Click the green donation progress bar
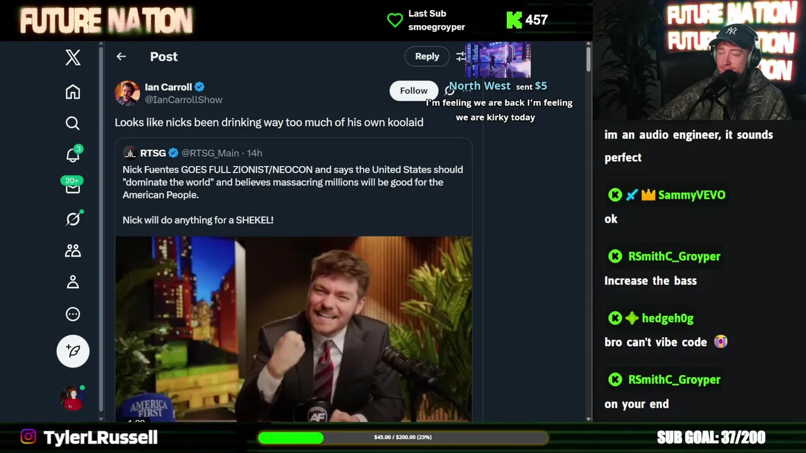The height and width of the screenshot is (453, 806). point(403,437)
